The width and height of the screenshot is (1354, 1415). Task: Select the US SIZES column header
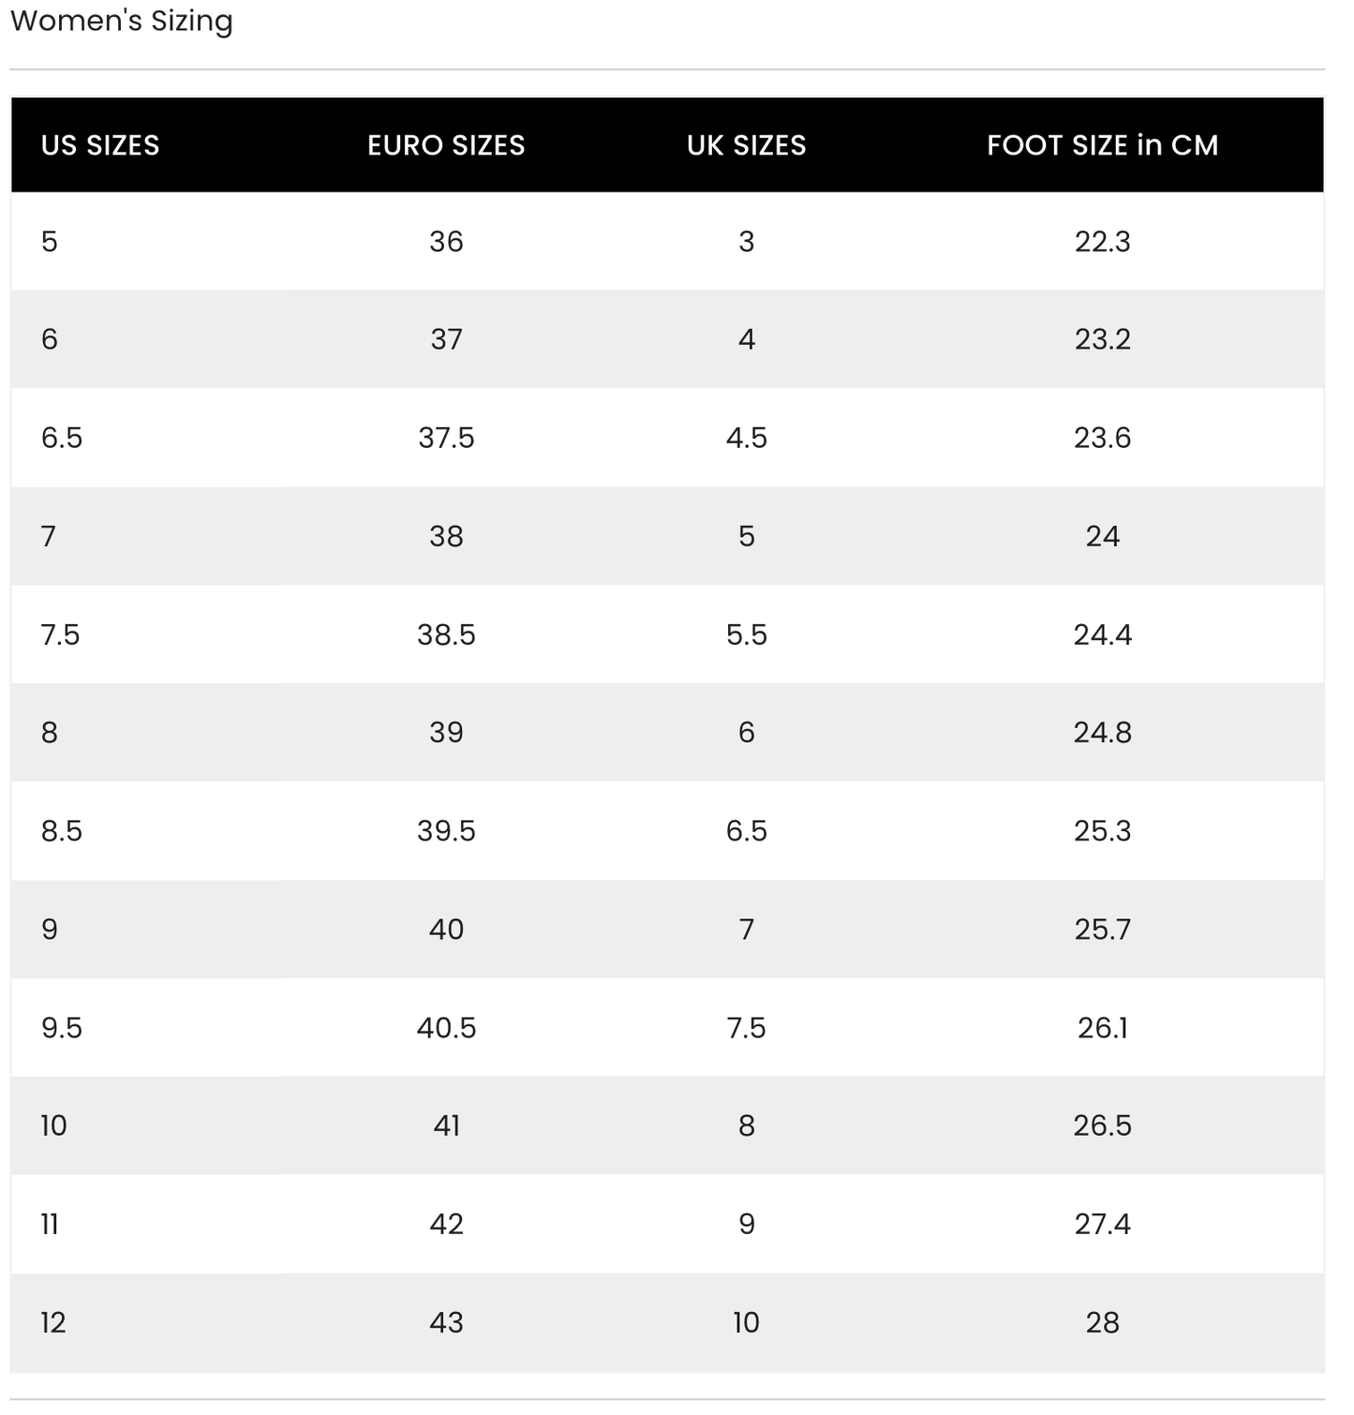[100, 145]
